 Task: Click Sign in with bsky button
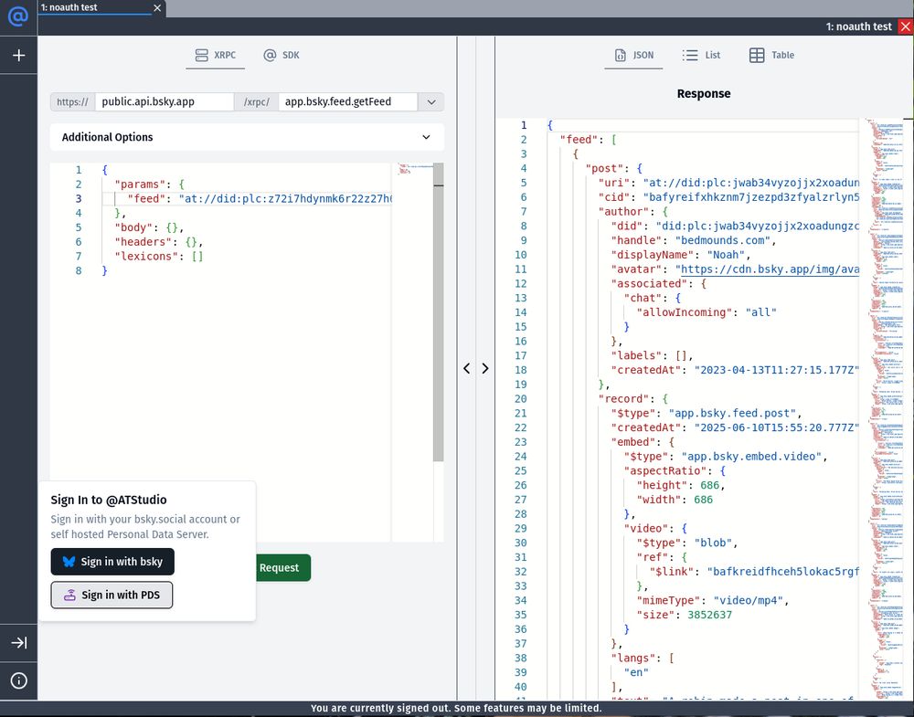click(x=112, y=562)
